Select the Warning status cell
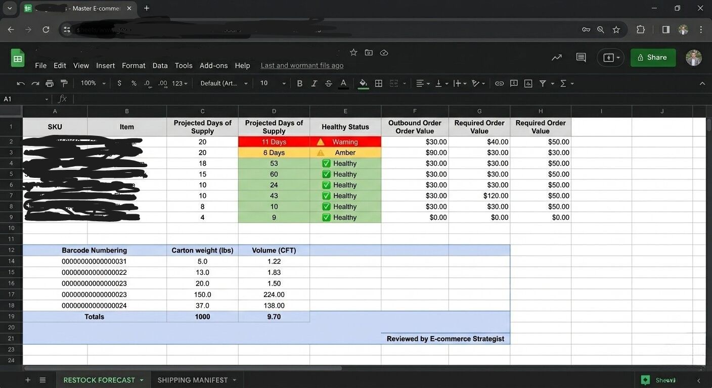712x388 pixels. 345,142
